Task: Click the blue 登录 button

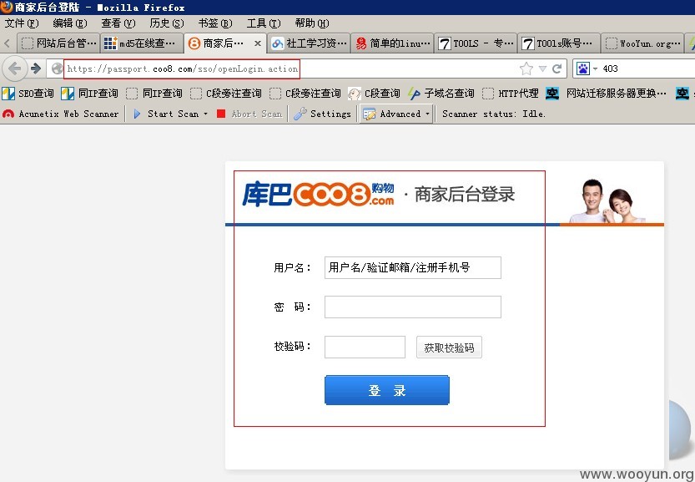Action: 387,391
